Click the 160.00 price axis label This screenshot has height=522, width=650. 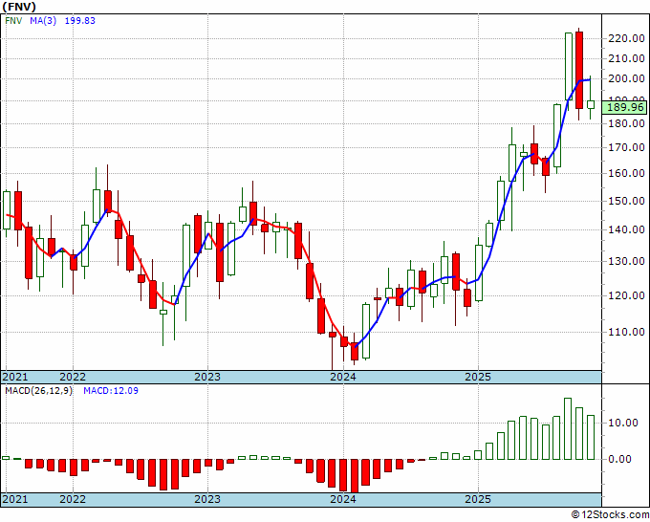pyautogui.click(x=626, y=173)
